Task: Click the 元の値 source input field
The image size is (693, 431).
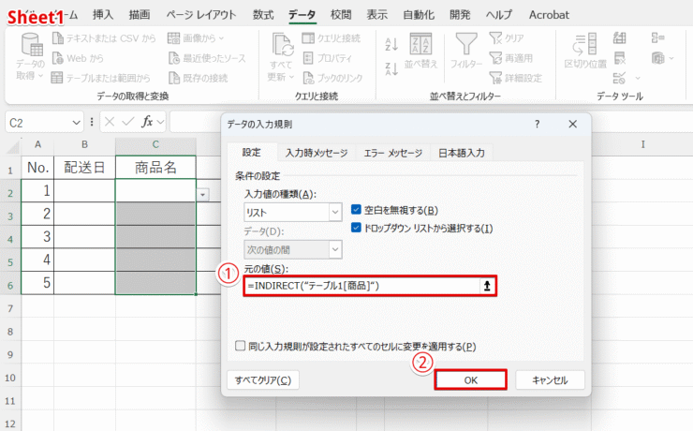Action: (361, 286)
